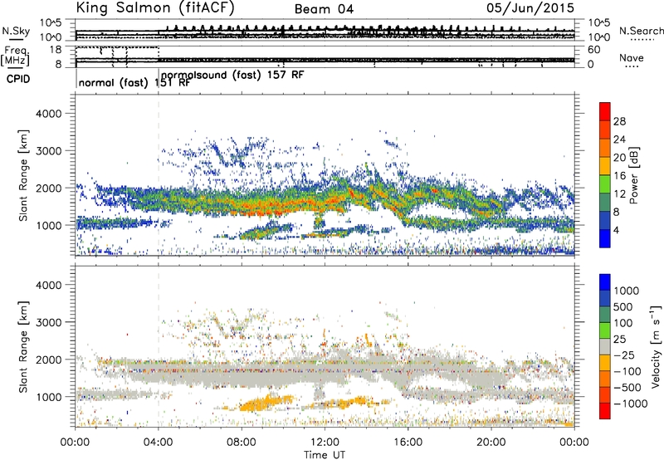Click the 'Velocity [m s-1]' colorbar label

coord(656,346)
